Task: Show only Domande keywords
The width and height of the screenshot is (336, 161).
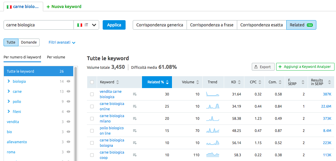Action: coord(29,42)
